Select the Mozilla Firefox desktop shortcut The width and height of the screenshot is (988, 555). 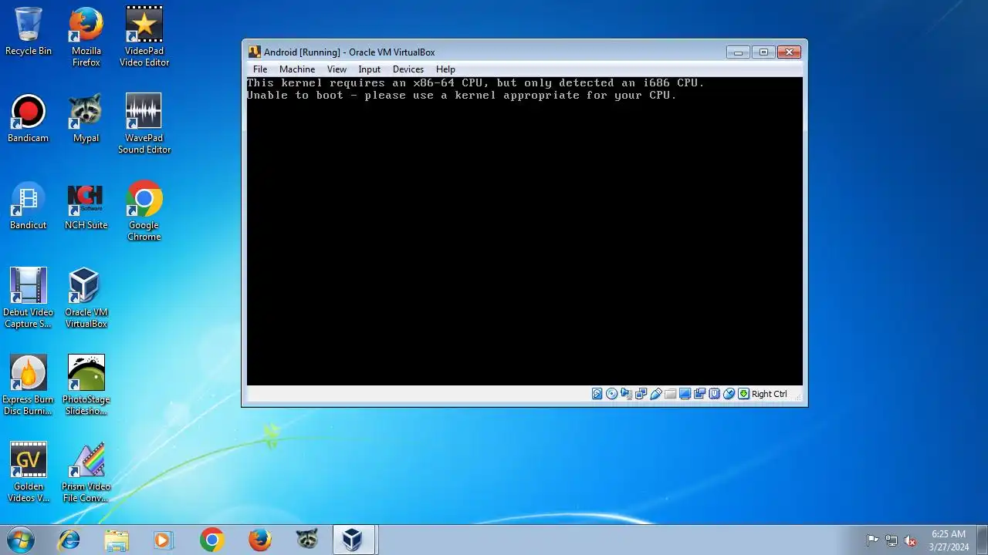coord(86,37)
